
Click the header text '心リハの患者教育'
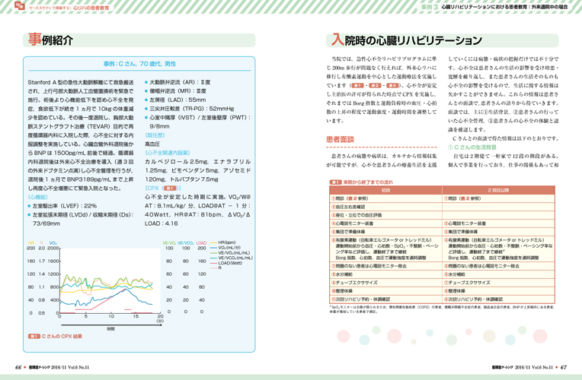coord(91,8)
